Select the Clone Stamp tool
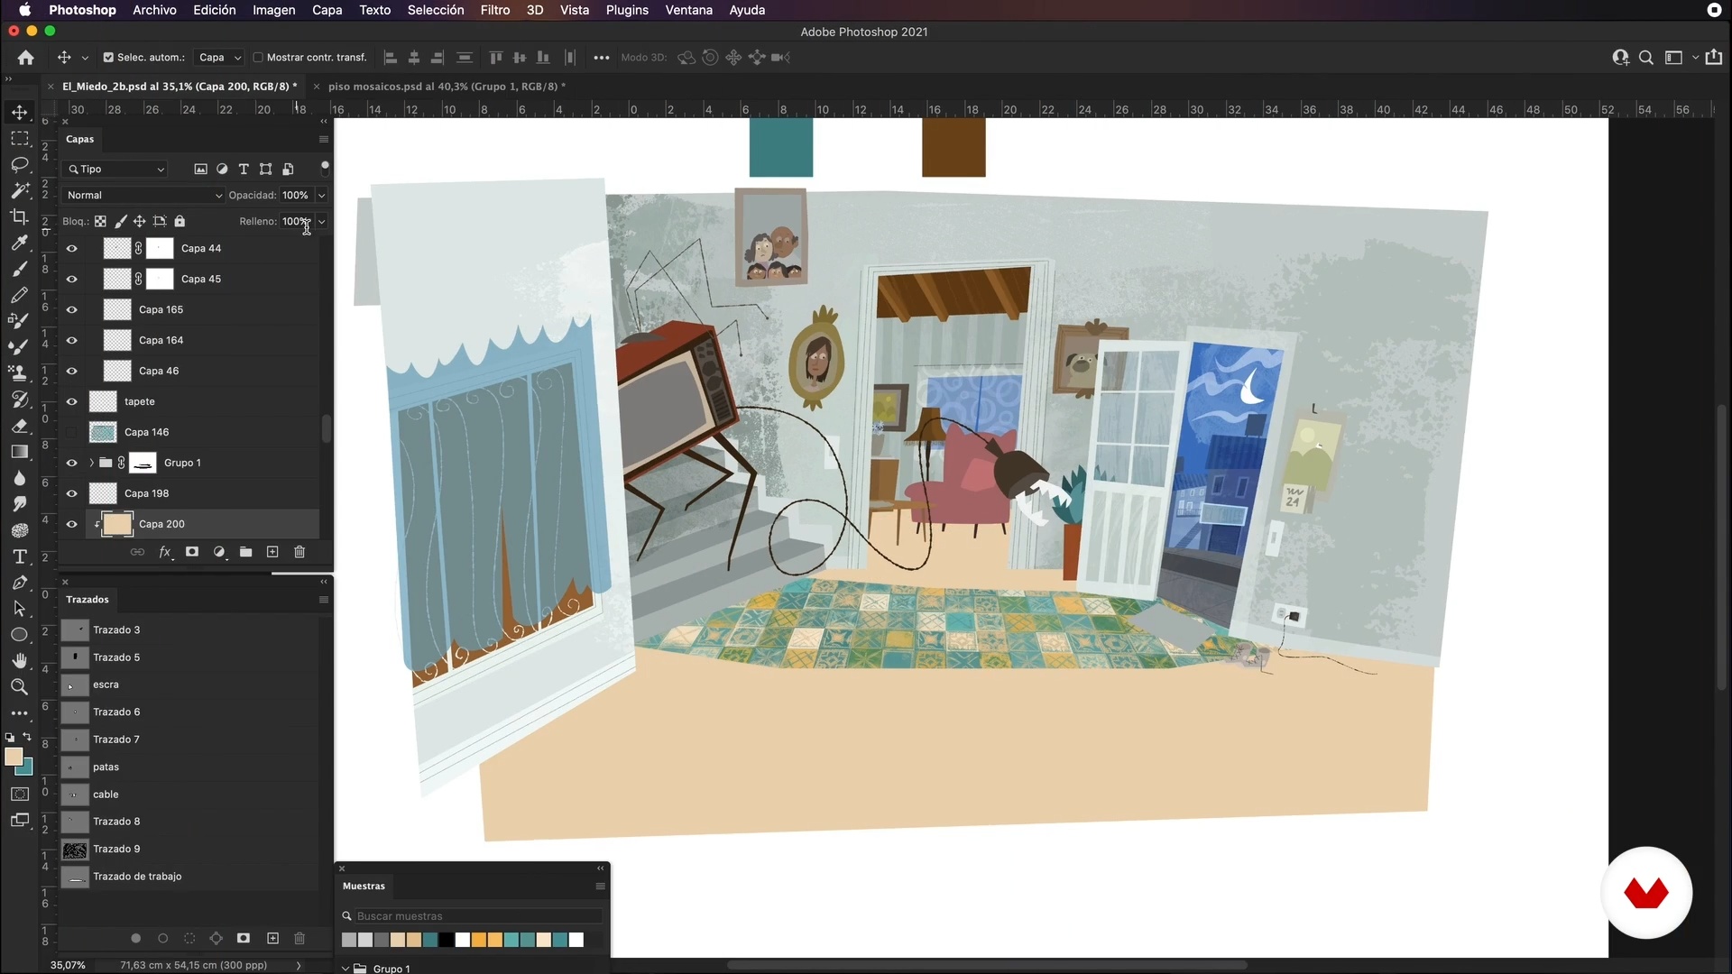The height and width of the screenshot is (974, 1732). coord(19,373)
